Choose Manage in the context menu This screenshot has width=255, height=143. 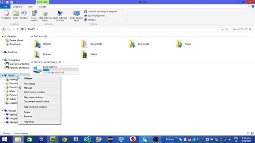click(x=39, y=88)
